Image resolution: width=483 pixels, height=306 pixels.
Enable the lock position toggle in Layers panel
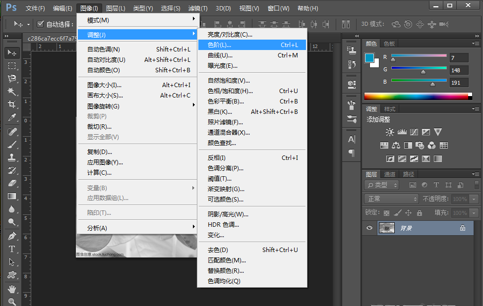click(x=409, y=213)
